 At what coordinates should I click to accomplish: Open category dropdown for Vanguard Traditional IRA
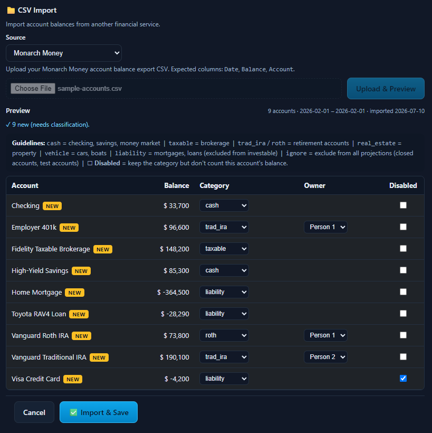[x=224, y=357]
